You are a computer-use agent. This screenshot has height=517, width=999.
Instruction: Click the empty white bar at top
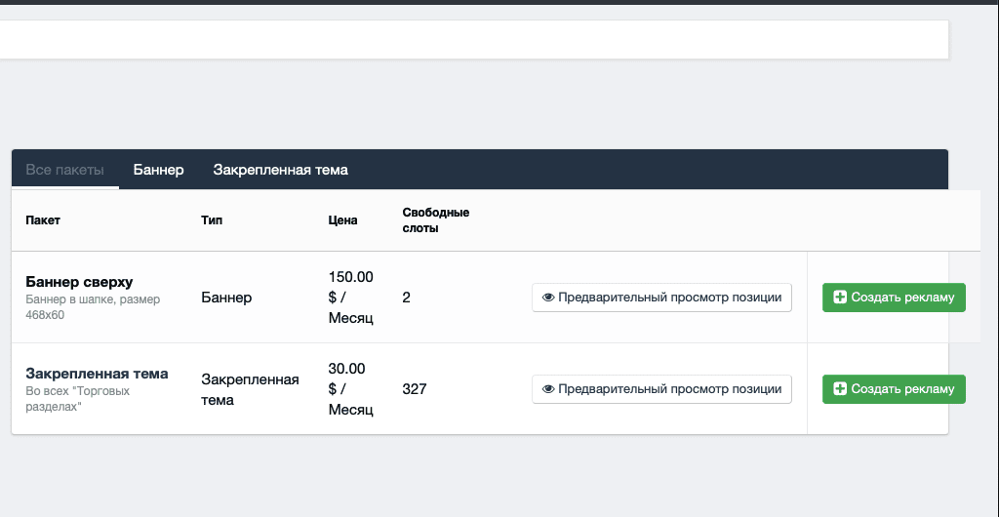click(474, 40)
